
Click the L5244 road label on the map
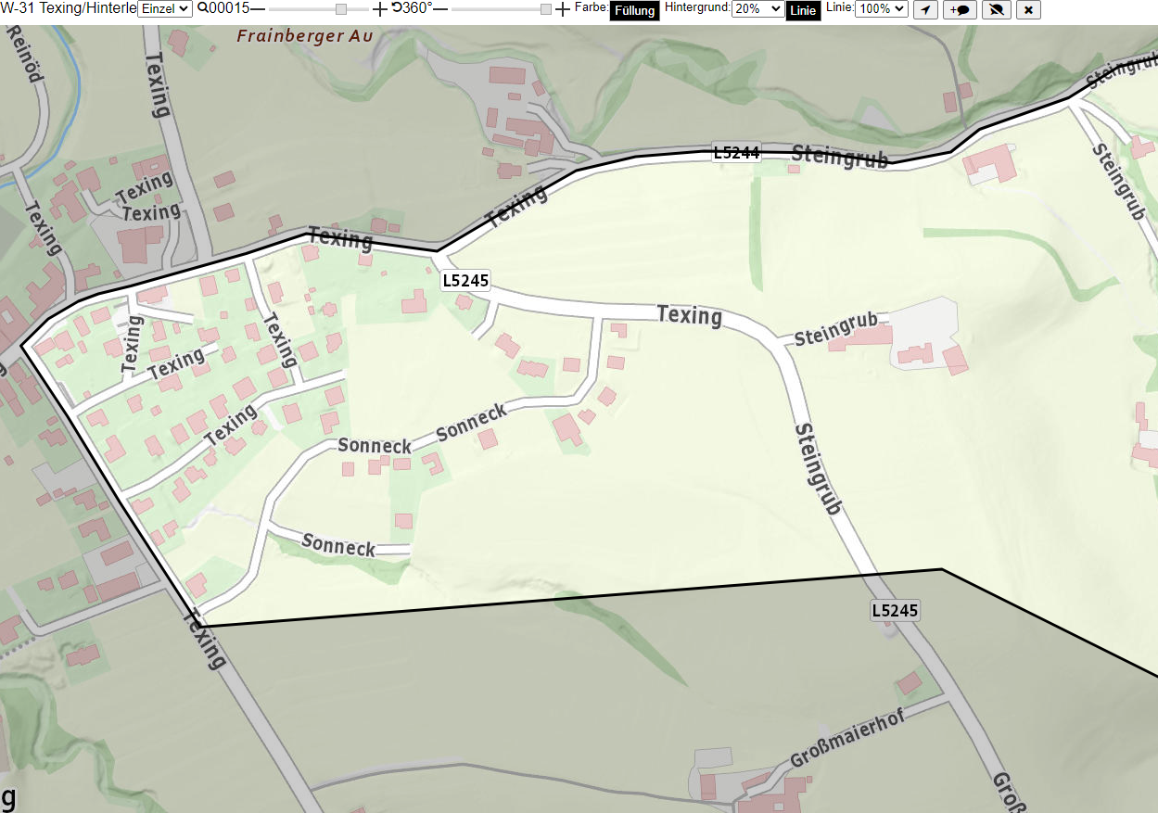point(736,153)
